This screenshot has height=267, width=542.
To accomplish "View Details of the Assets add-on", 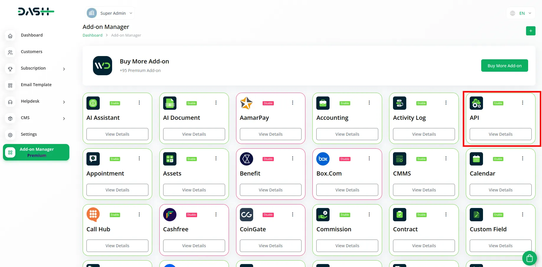I will [194, 190].
